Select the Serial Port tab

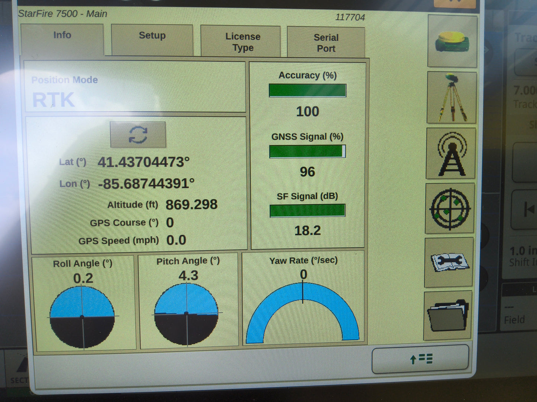[326, 42]
